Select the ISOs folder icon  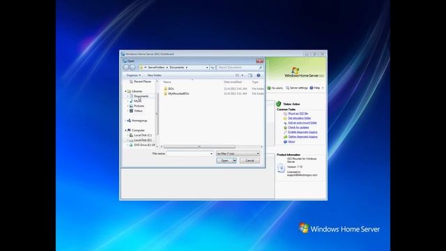(166, 89)
